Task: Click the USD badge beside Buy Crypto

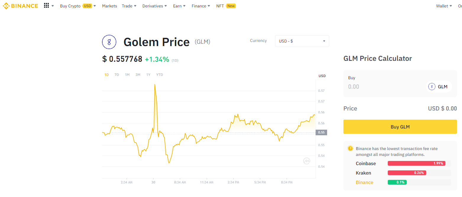Action: pyautogui.click(x=87, y=6)
